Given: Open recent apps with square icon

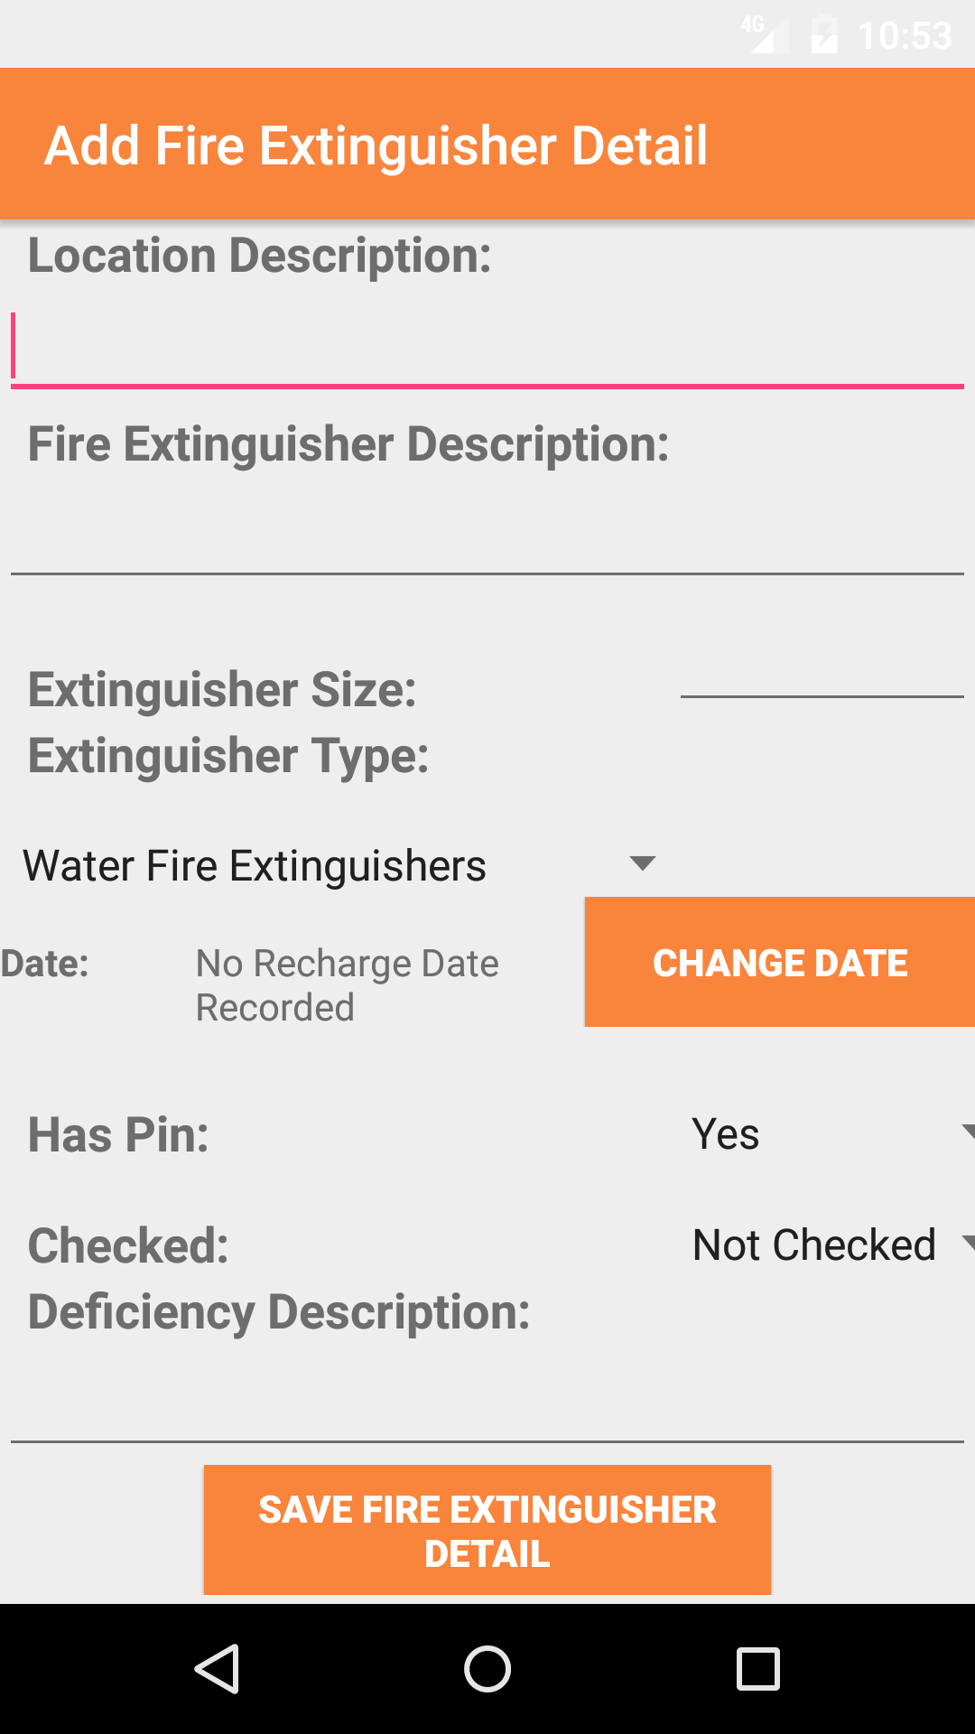Looking at the screenshot, I should tap(758, 1669).
